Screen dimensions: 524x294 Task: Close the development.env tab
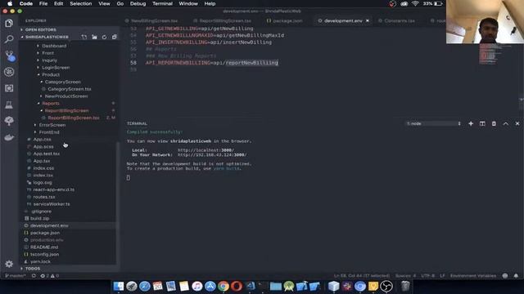368,20
